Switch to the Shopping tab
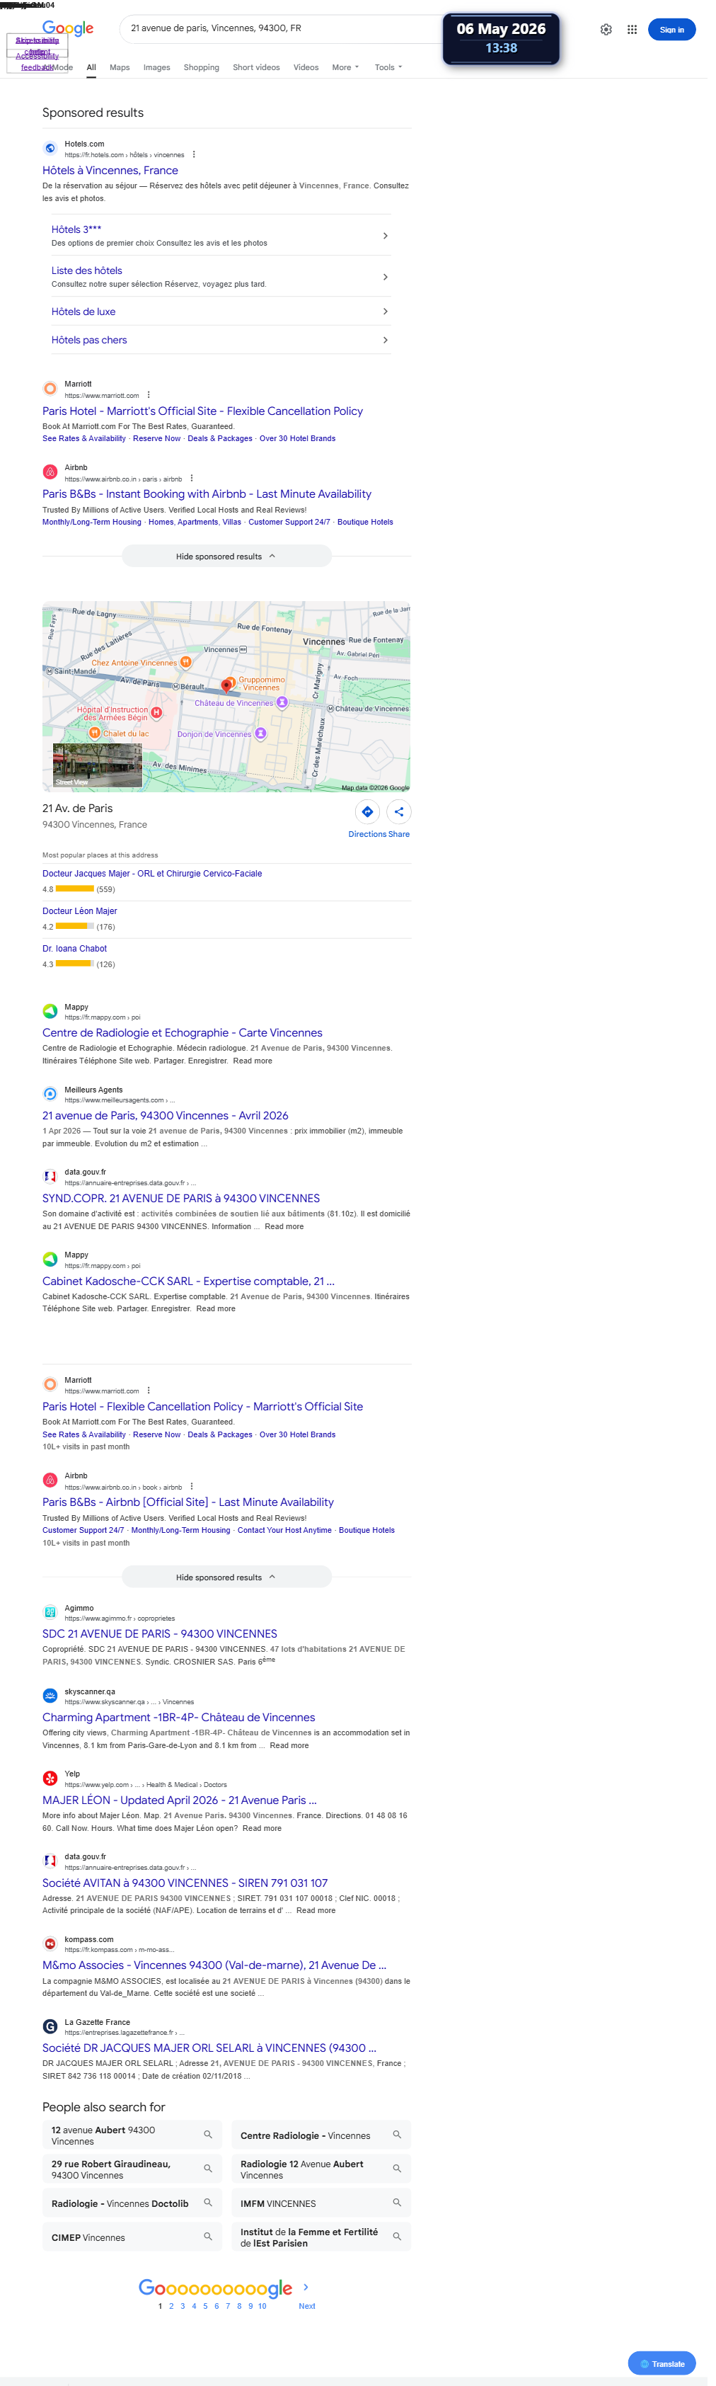 point(201,68)
